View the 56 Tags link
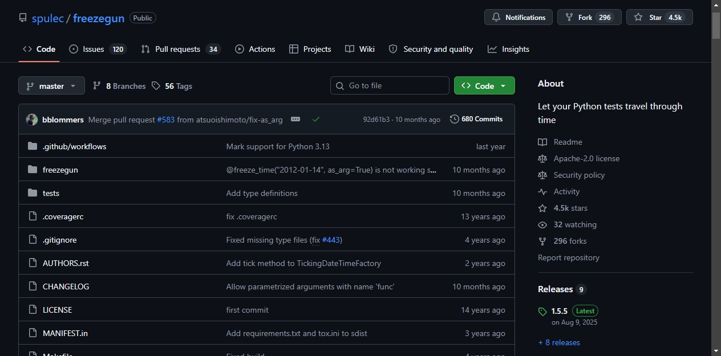The width and height of the screenshot is (721, 356). tap(172, 86)
